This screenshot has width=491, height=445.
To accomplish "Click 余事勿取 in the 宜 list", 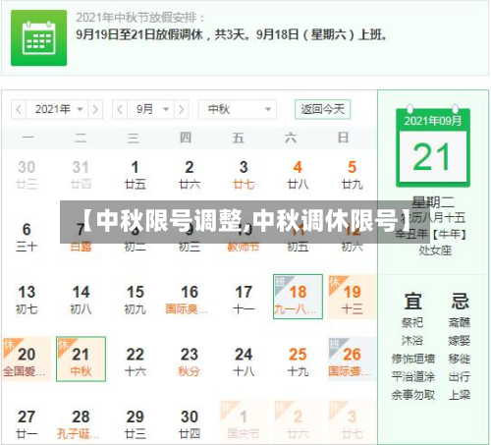I will [413, 395].
